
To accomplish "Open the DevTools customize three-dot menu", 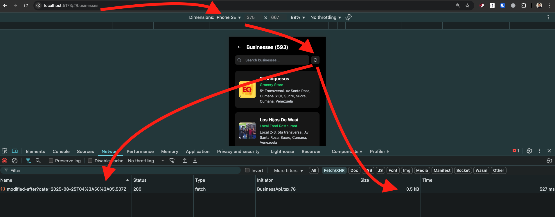I will point(539,151).
